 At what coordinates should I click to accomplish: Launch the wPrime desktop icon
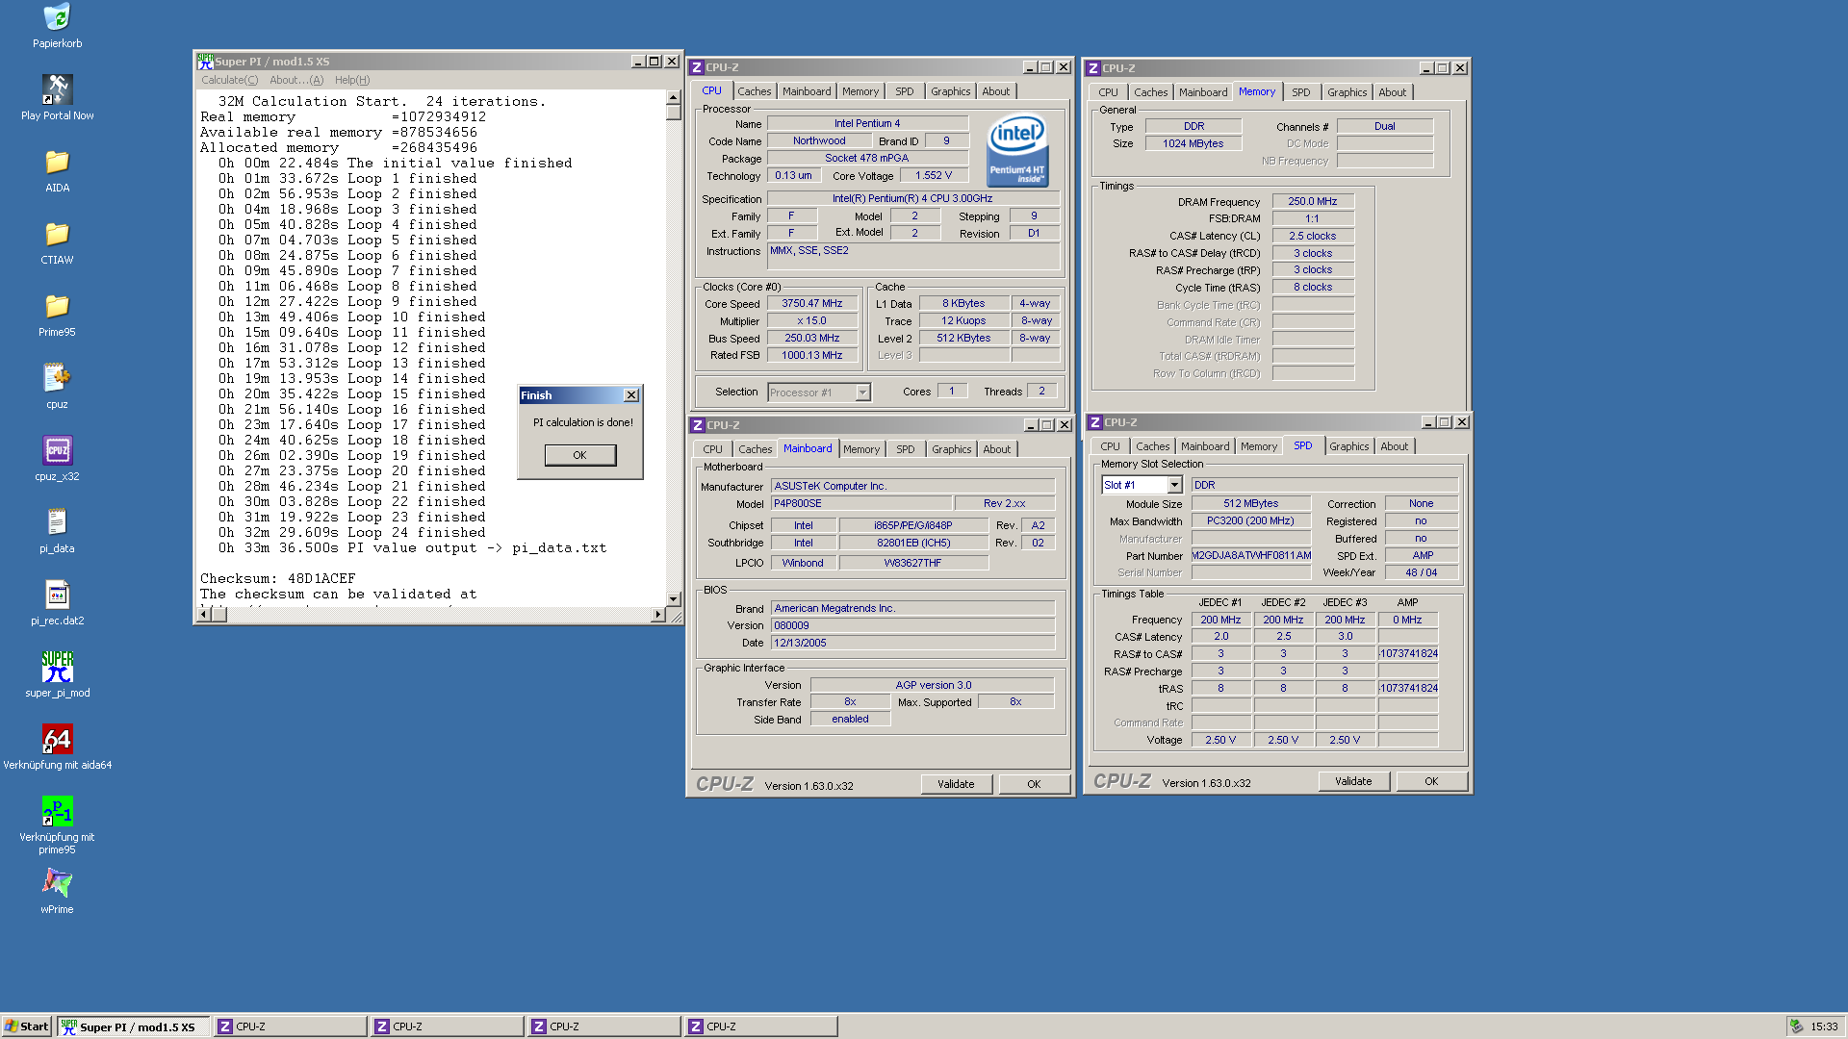57,883
